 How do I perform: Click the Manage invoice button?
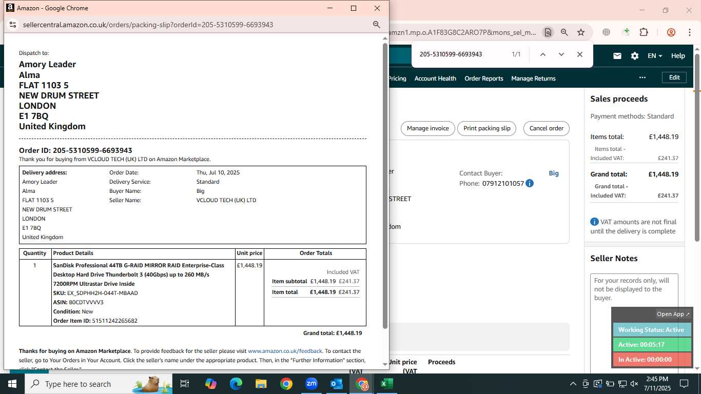click(428, 128)
